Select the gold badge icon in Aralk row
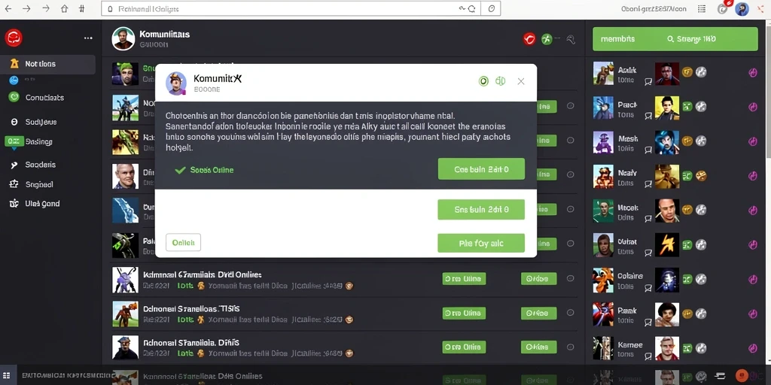 tap(687, 71)
